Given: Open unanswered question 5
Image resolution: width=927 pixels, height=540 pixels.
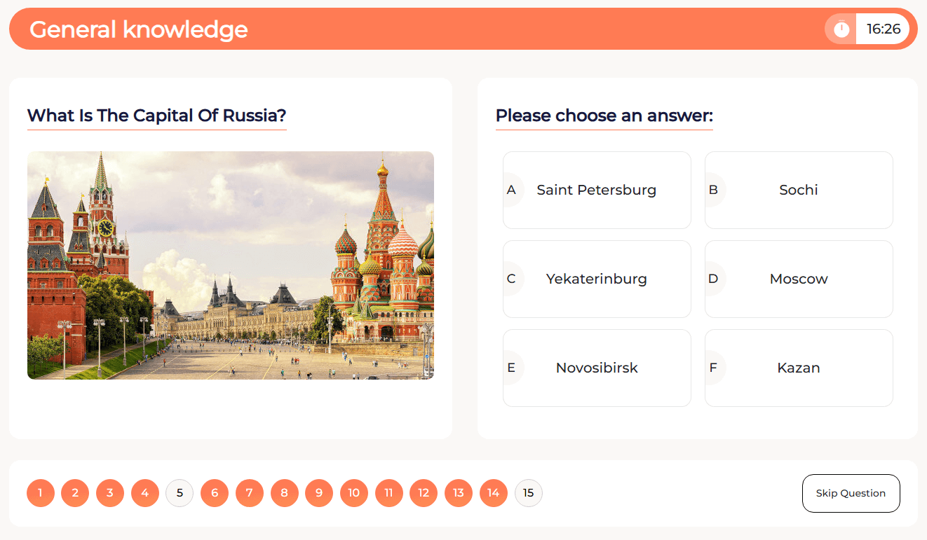Looking at the screenshot, I should 180,493.
